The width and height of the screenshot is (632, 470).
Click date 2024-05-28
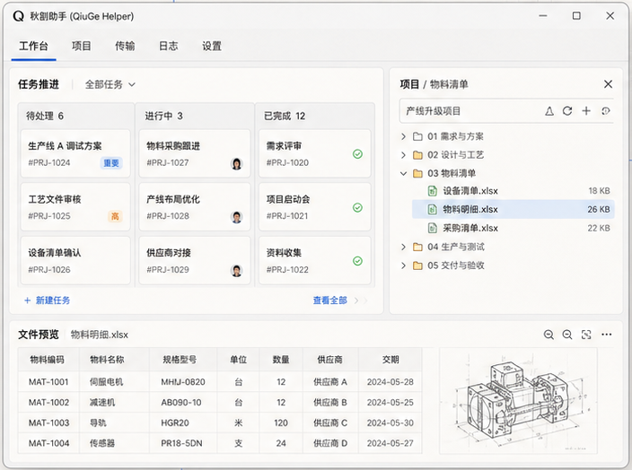coord(391,382)
